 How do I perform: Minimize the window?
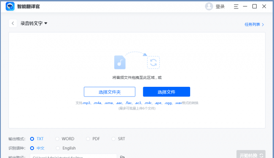point(245,6)
